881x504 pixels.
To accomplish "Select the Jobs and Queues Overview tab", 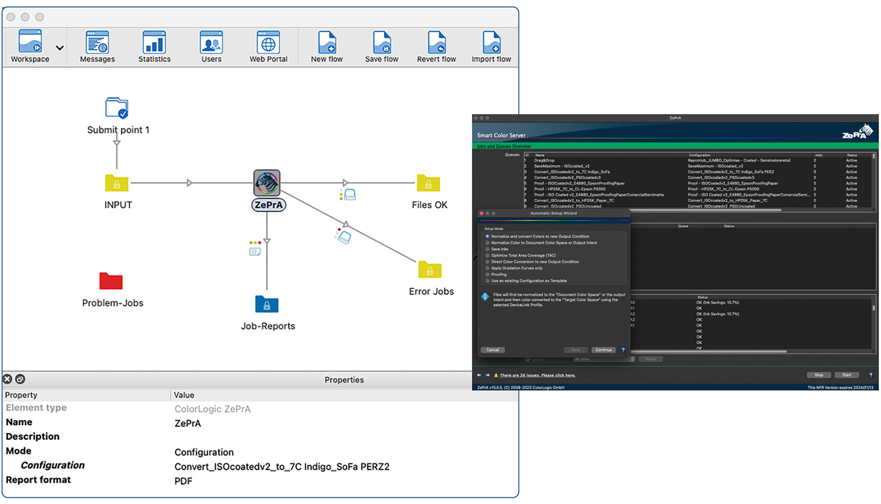I will coord(504,146).
